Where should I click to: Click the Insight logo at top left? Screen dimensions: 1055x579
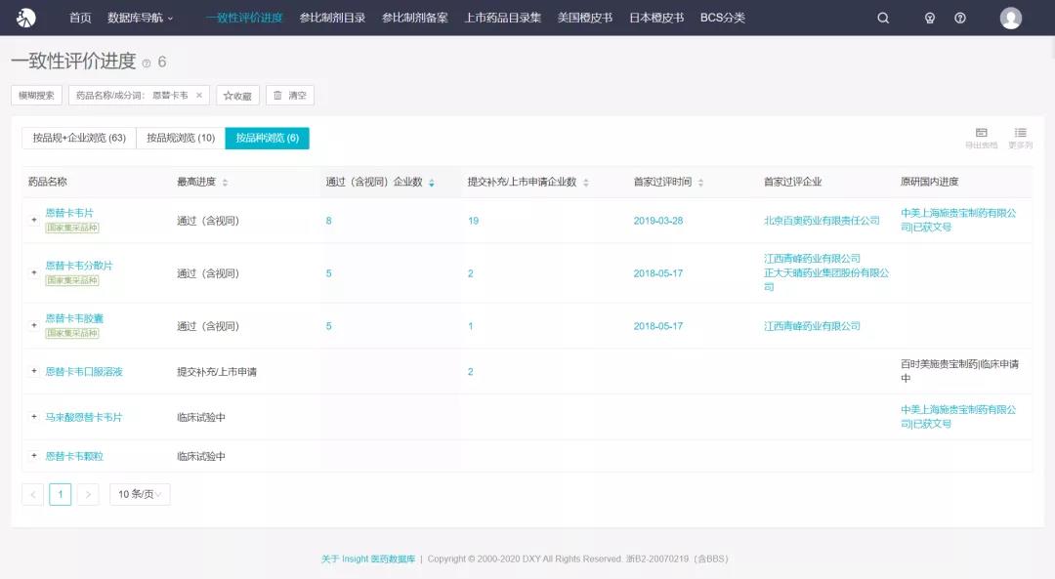coord(26,18)
